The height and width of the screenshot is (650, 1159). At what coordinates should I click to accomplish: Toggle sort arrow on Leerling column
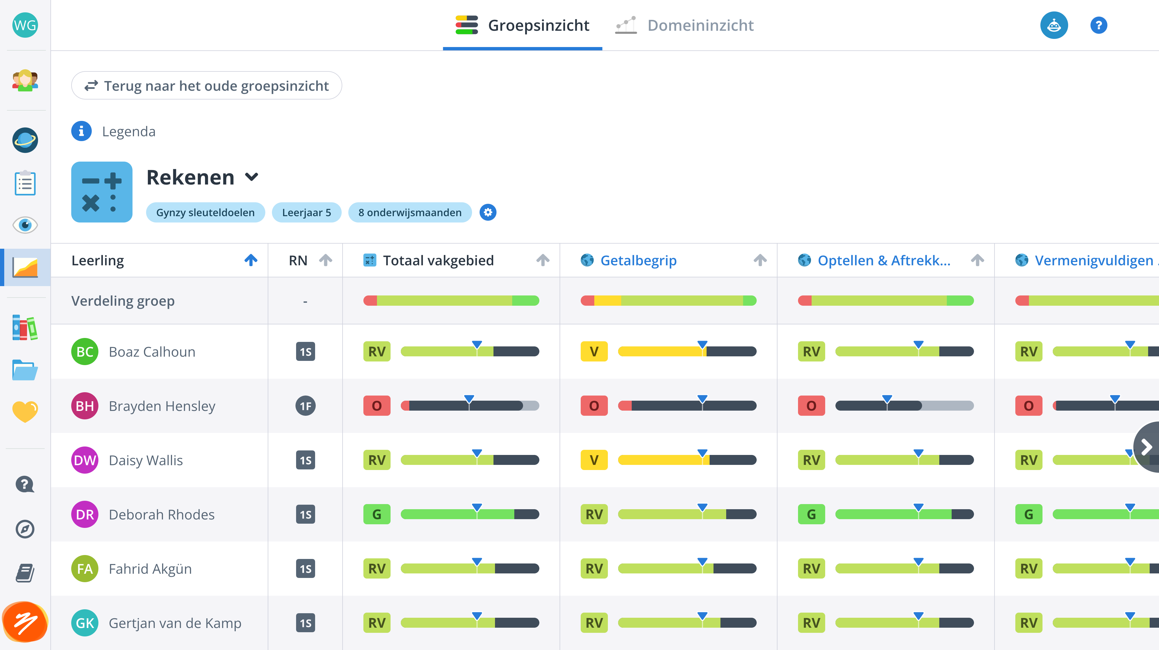tap(251, 260)
